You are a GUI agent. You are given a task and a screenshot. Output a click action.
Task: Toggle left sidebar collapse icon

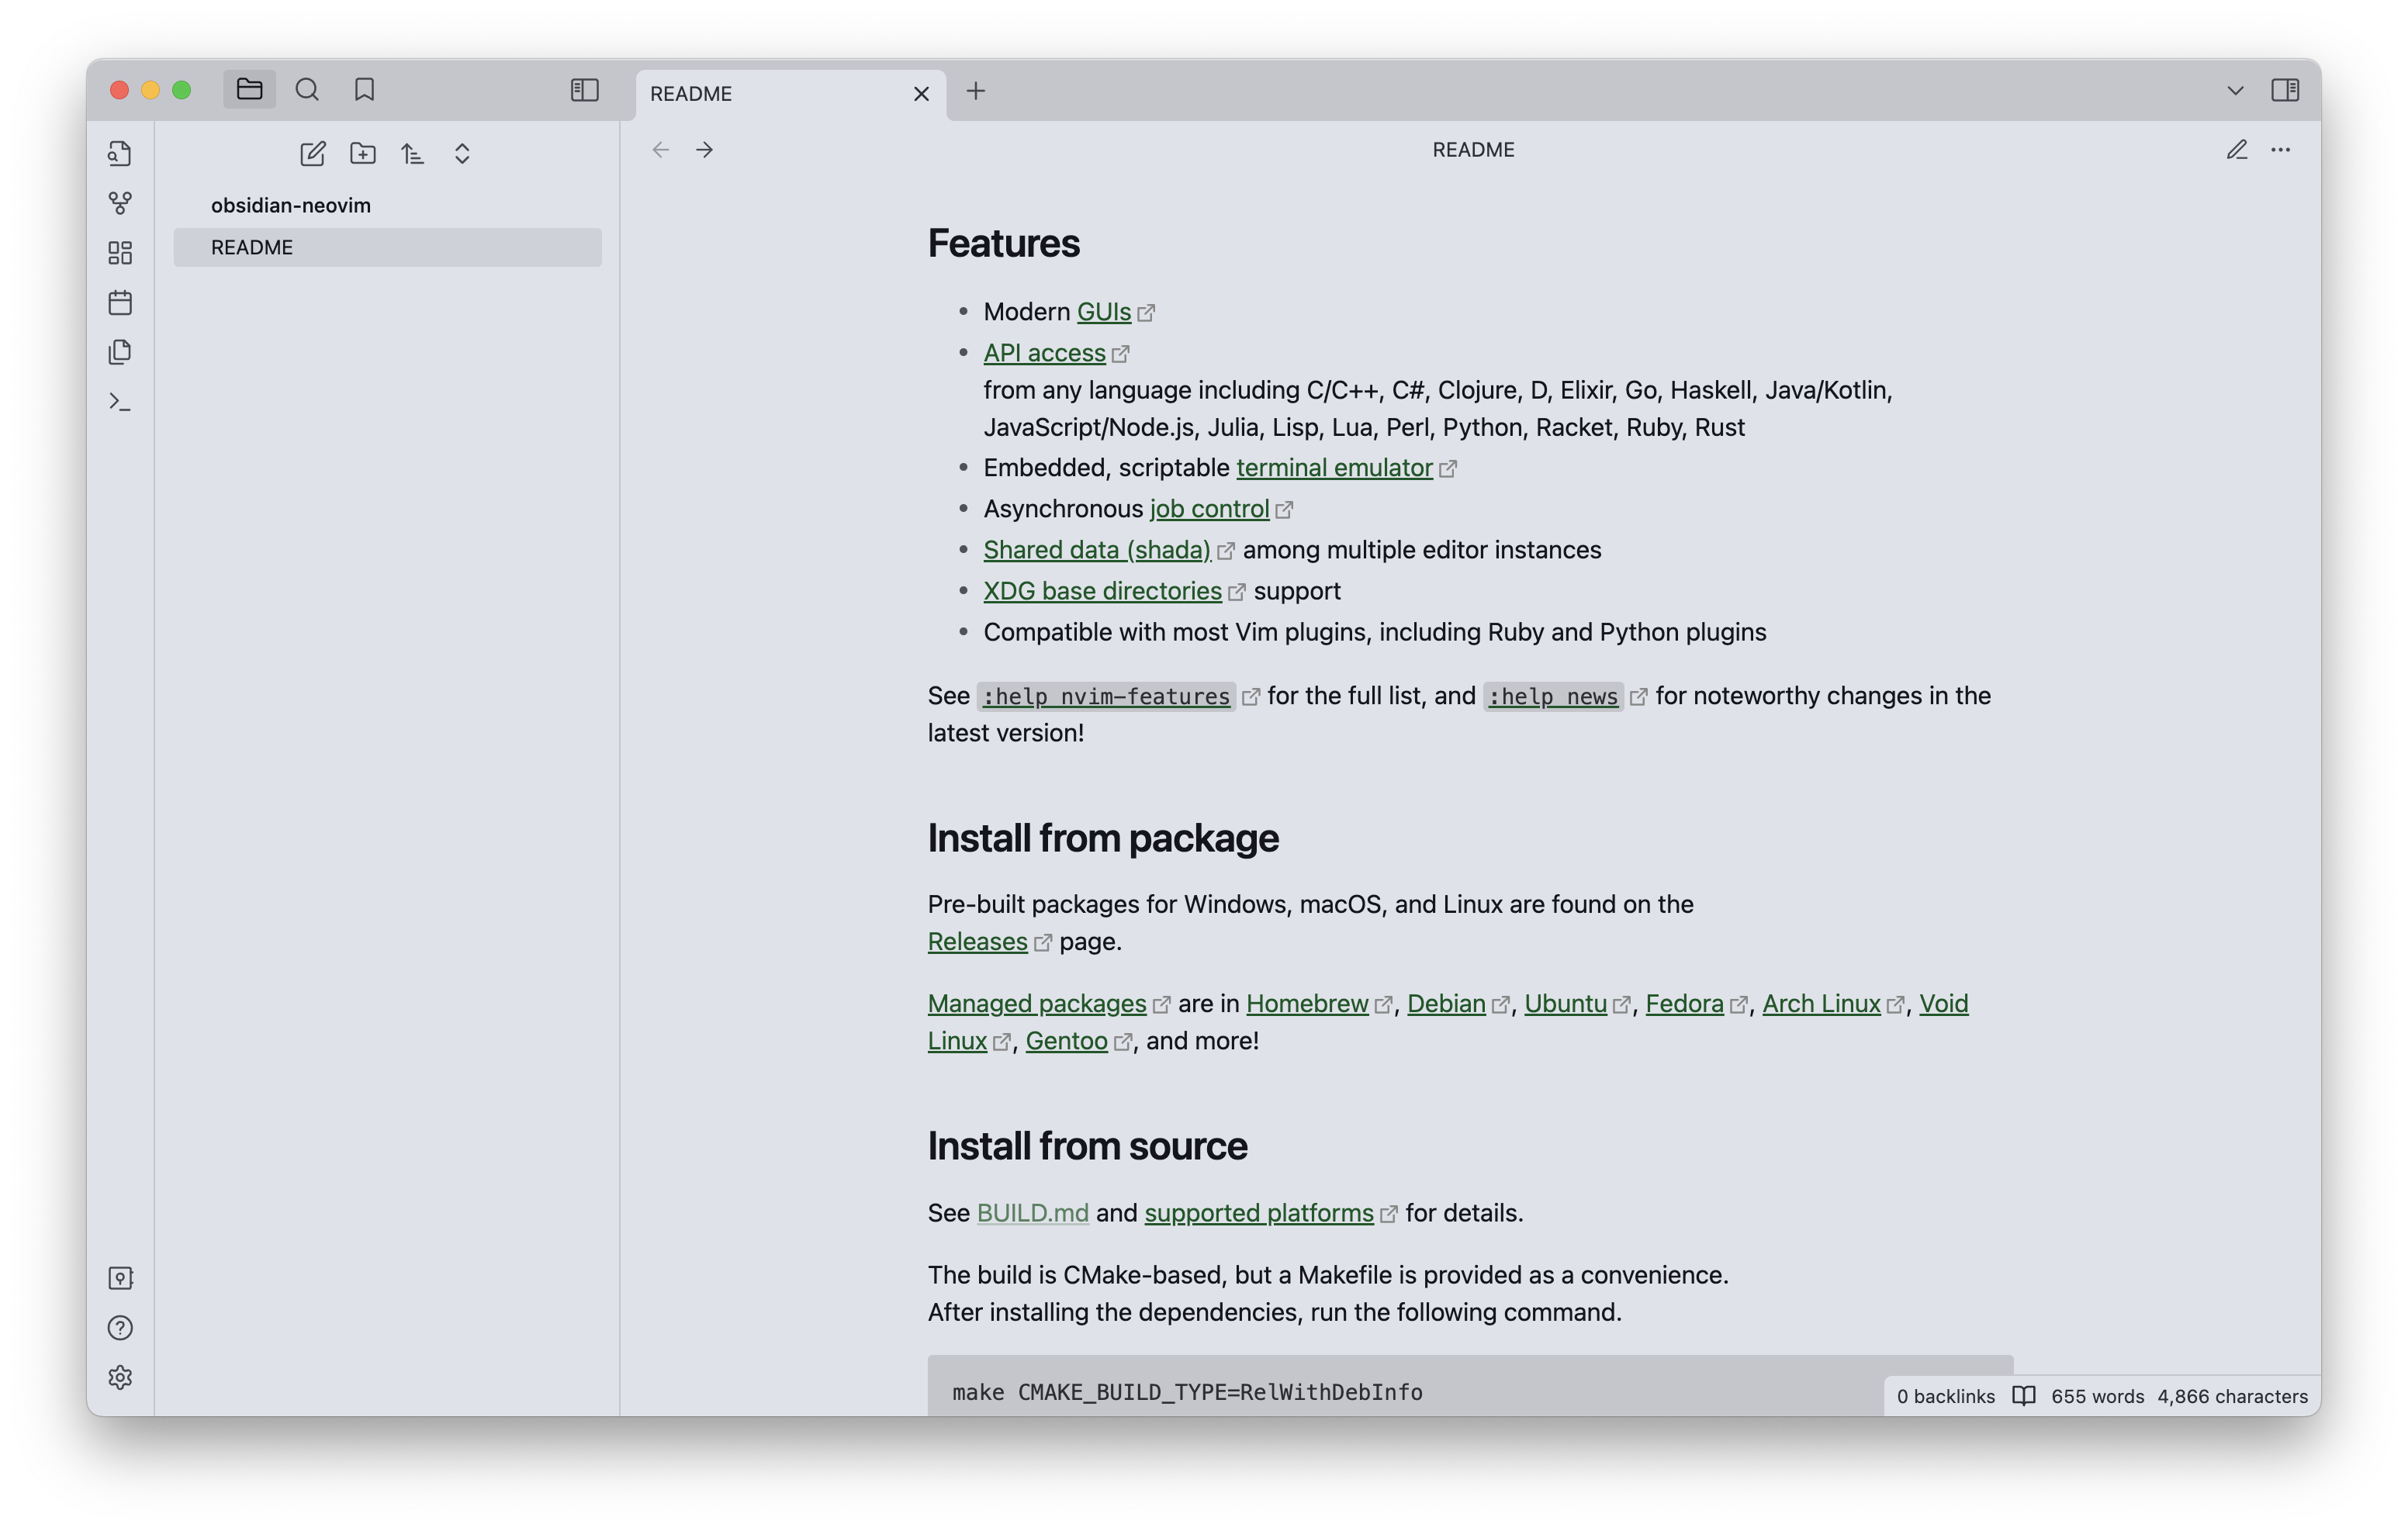pos(584,90)
